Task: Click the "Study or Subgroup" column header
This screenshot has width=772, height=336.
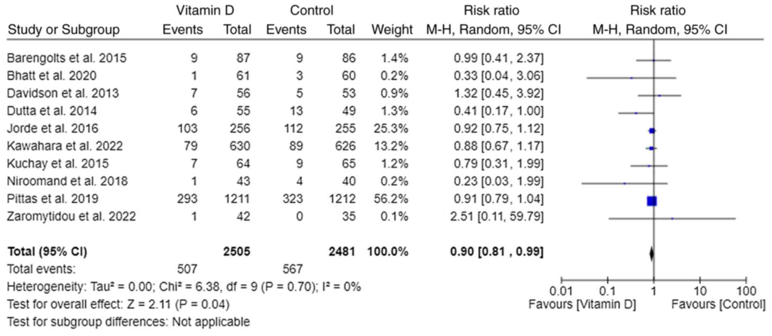Action: 64,29
